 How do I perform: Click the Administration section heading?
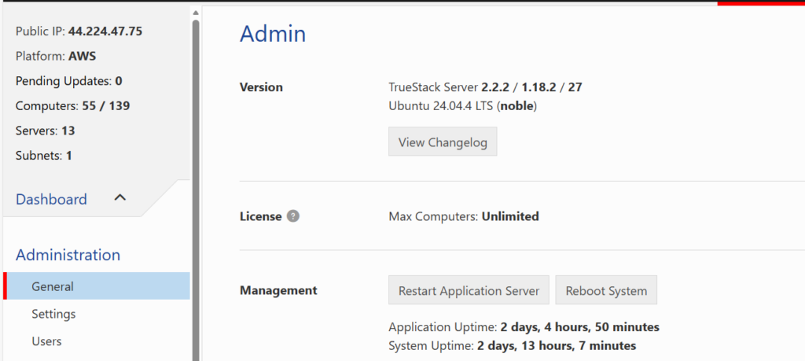coord(68,255)
